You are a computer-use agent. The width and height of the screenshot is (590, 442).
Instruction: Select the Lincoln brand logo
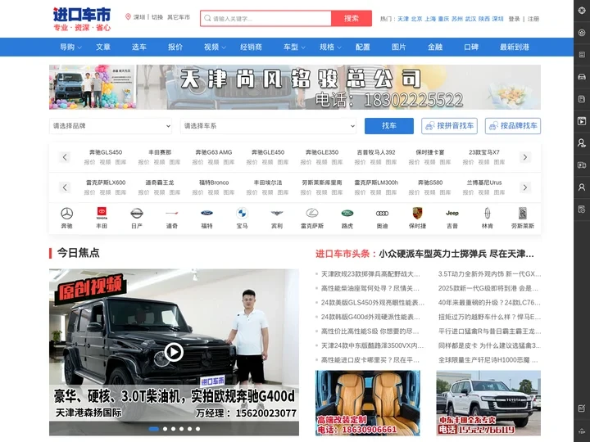pyautogui.click(x=488, y=213)
